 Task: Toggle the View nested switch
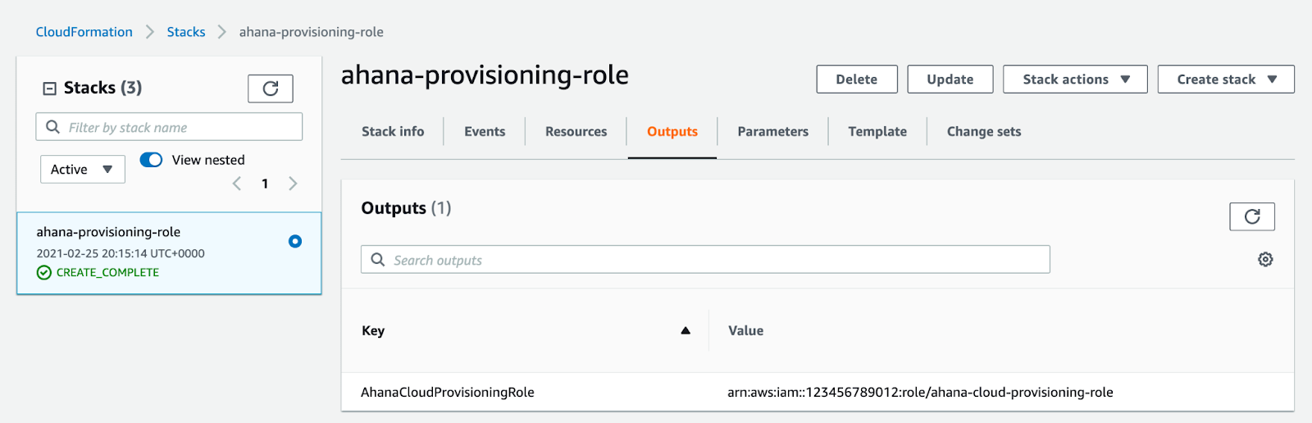click(151, 160)
